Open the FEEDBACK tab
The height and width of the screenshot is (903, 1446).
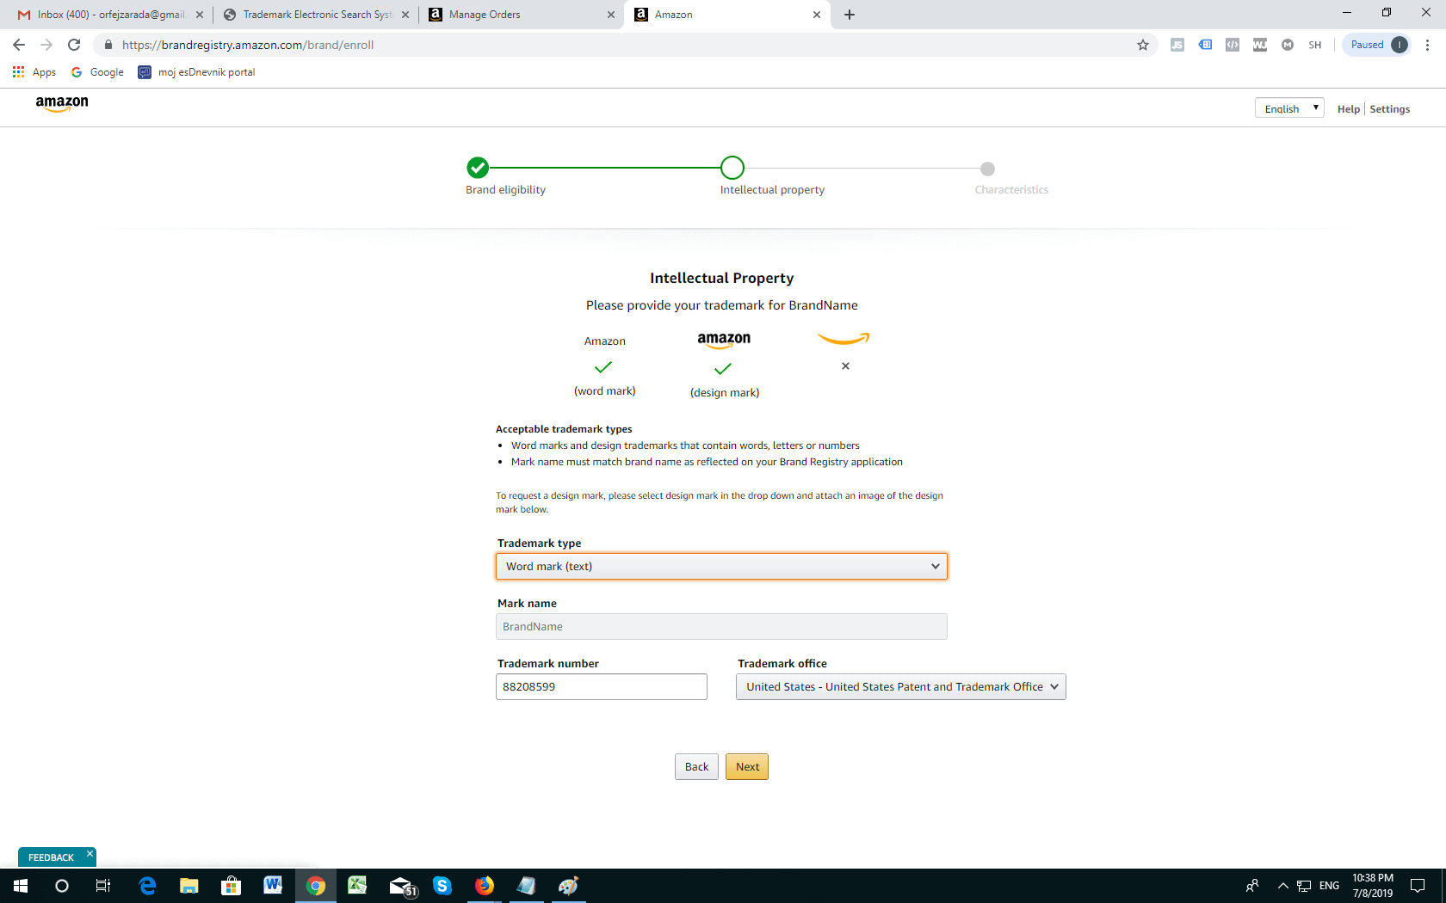point(51,857)
